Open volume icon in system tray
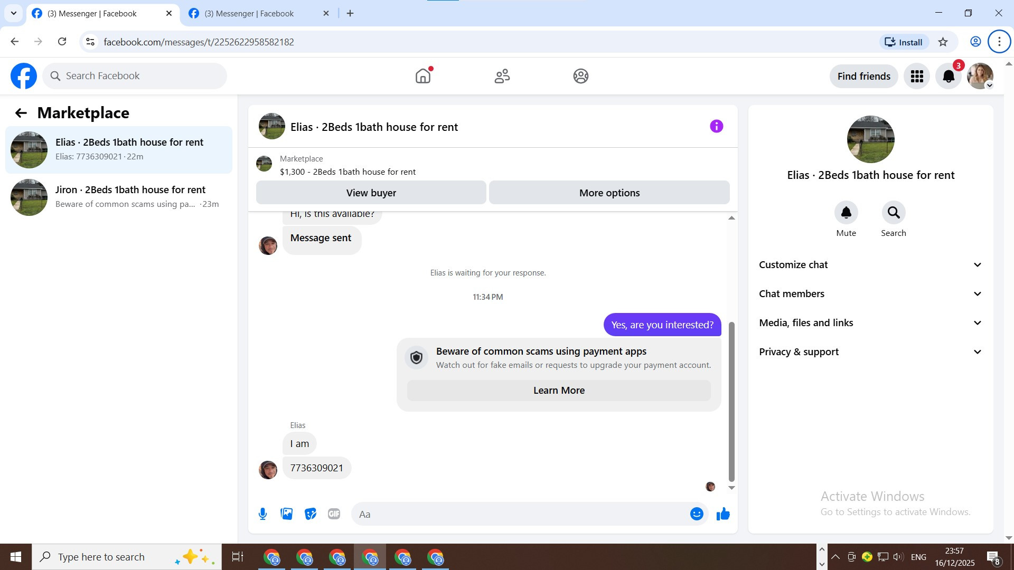1014x570 pixels. point(898,557)
